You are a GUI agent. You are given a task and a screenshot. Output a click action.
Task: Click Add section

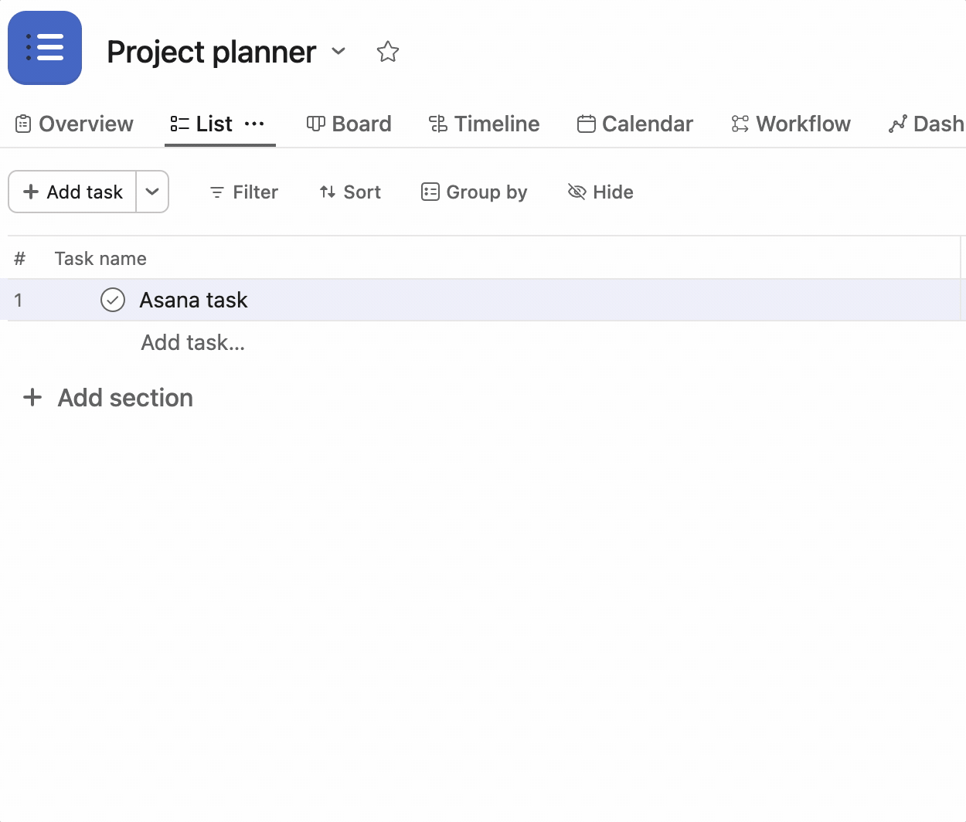[108, 398]
